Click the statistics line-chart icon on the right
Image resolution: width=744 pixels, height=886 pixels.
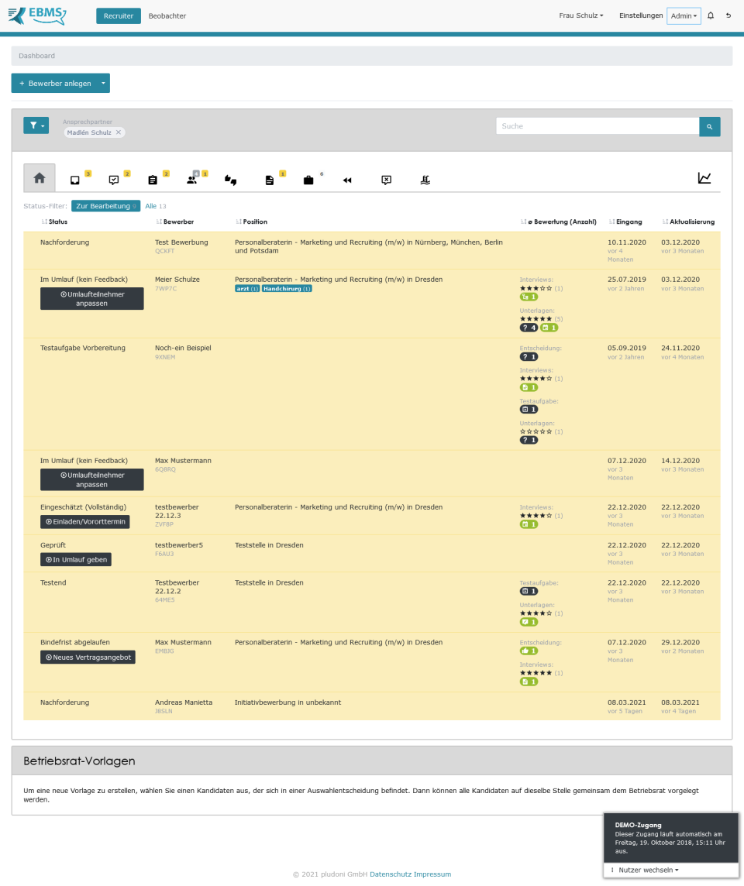click(704, 177)
